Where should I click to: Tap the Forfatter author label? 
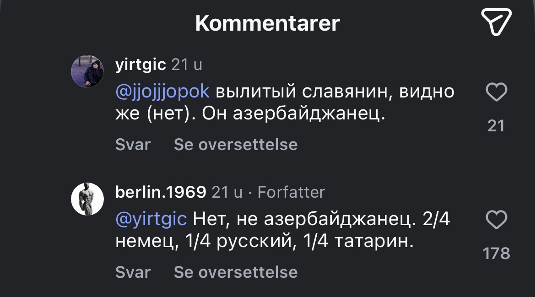tap(291, 192)
